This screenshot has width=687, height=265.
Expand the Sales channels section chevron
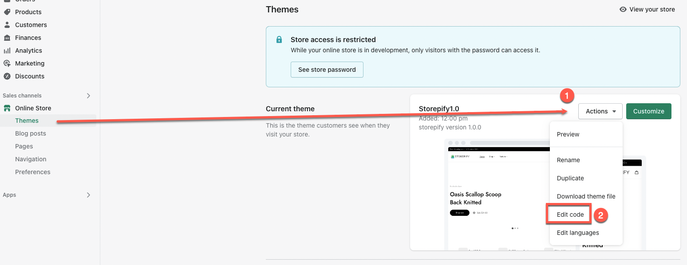pos(88,96)
